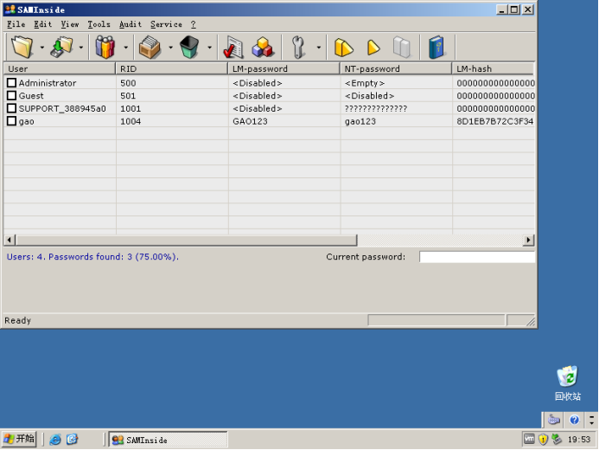The width and height of the screenshot is (599, 450).
Task: Click the colored cubes toolbar icon
Action: 263,47
